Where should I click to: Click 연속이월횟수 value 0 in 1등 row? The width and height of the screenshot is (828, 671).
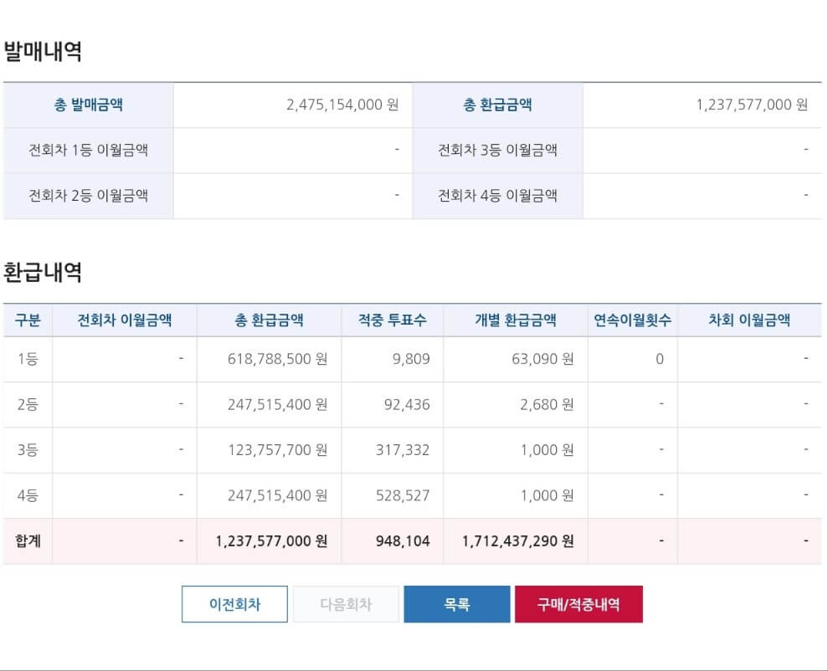coord(660,359)
